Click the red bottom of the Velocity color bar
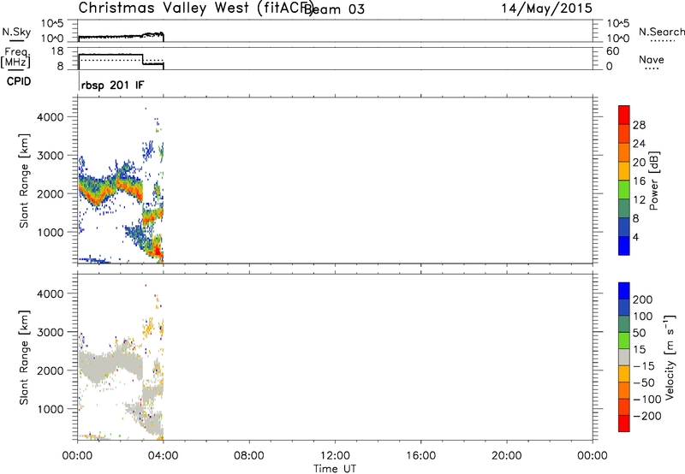 click(x=624, y=424)
